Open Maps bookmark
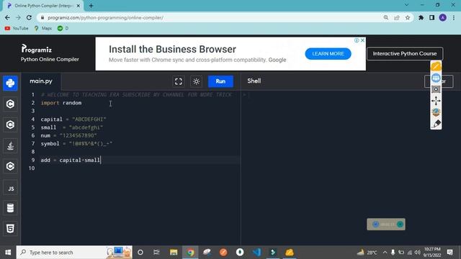 (43, 28)
